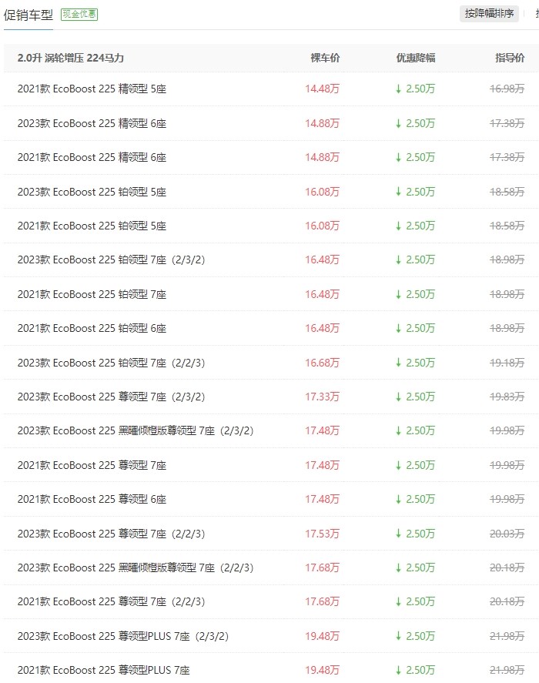Click the 裸车价 column header
Screen dimensions: 539x683
tap(325, 58)
